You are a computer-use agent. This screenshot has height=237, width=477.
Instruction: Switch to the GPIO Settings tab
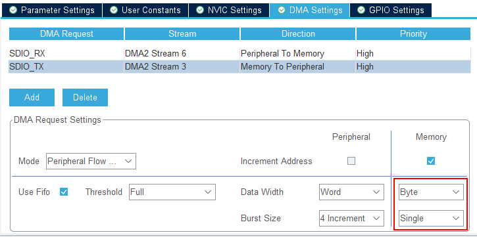[x=391, y=11]
